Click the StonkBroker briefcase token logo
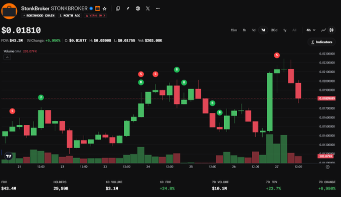The height and width of the screenshot is (197, 341). click(9, 11)
